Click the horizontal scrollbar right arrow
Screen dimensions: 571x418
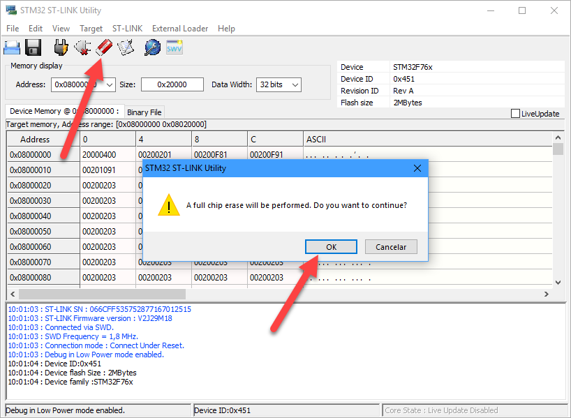pyautogui.click(x=547, y=294)
